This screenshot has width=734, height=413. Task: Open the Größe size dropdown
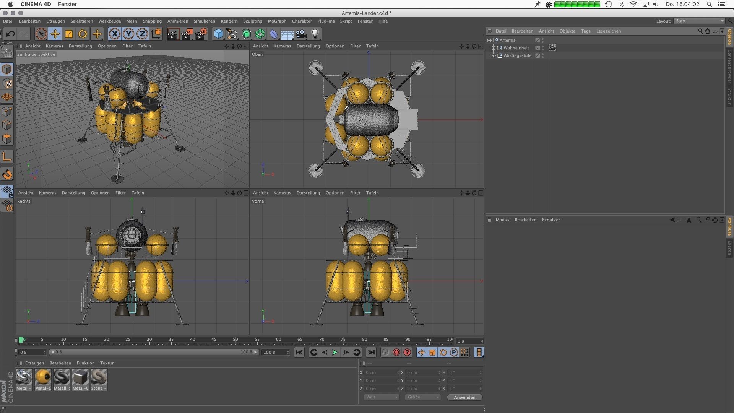[x=423, y=397]
